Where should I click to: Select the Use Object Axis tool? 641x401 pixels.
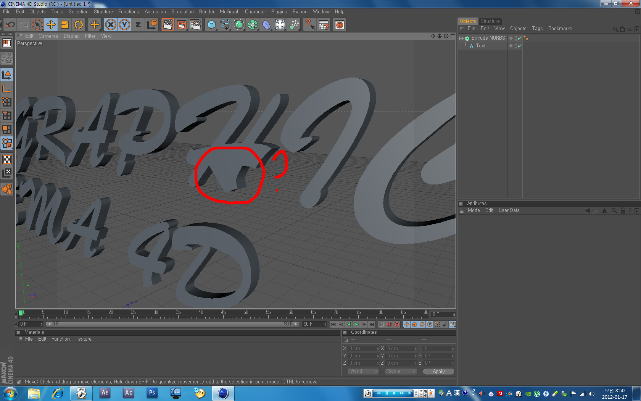[7, 88]
